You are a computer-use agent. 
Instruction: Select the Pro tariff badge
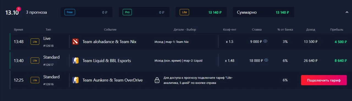click(x=127, y=12)
